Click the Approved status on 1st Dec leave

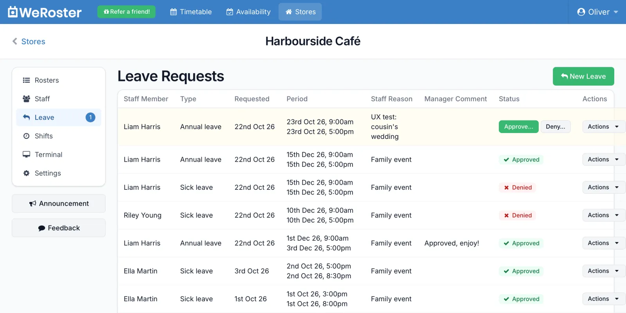(x=521, y=243)
